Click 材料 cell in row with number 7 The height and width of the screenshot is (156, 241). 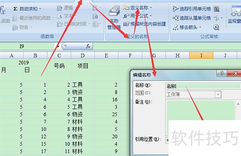(83, 122)
